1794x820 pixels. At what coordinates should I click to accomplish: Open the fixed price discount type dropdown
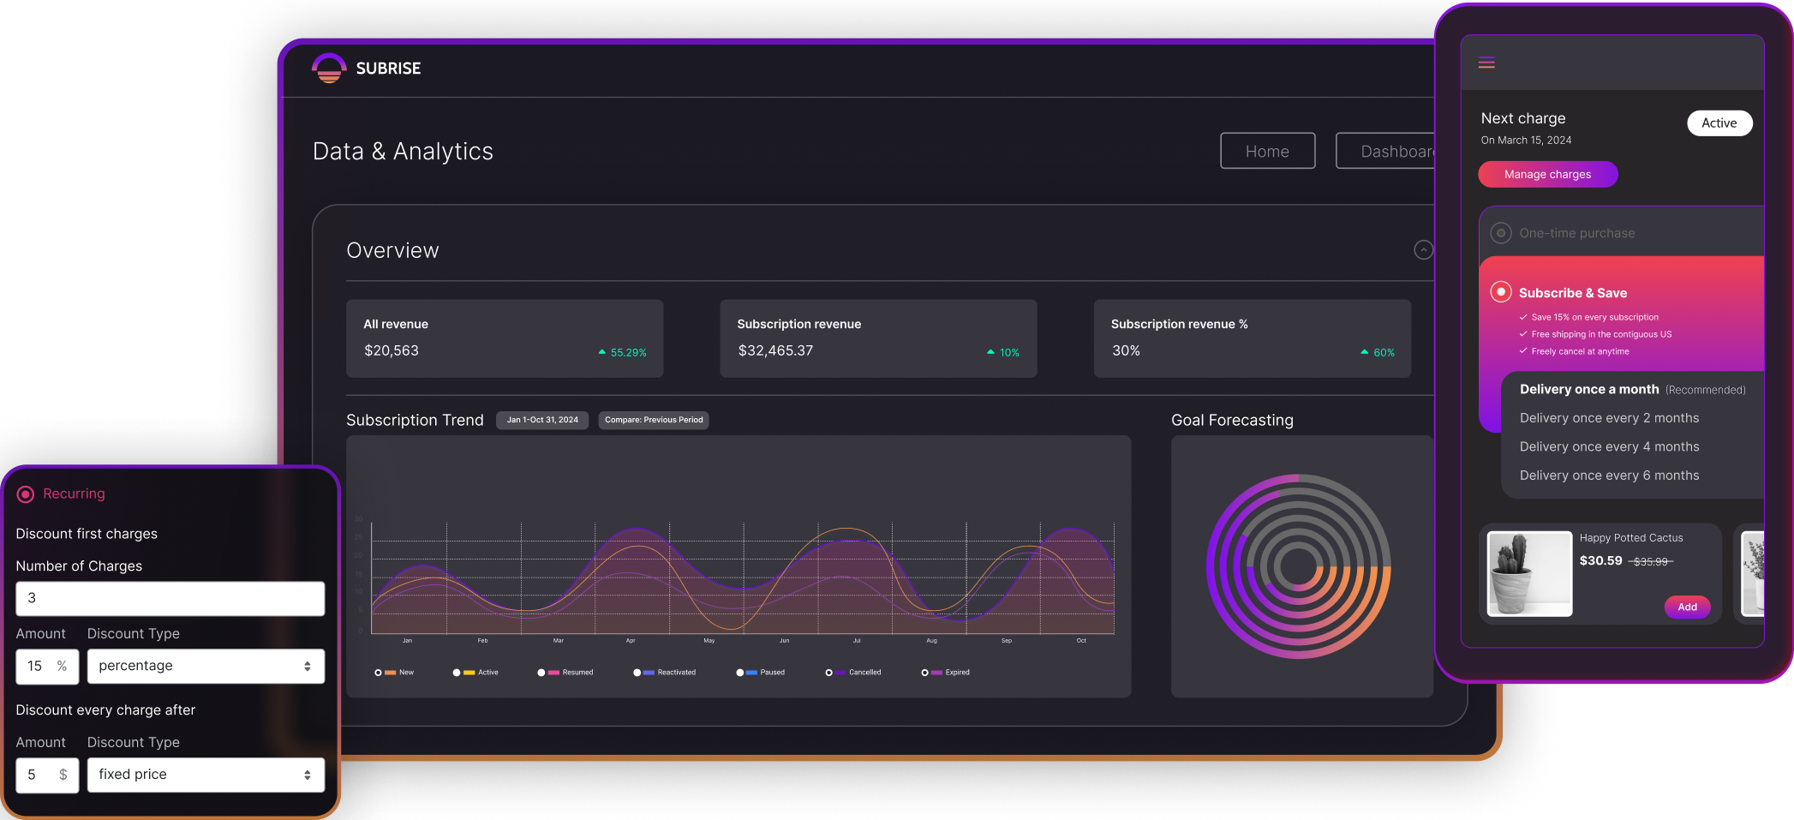tap(206, 775)
